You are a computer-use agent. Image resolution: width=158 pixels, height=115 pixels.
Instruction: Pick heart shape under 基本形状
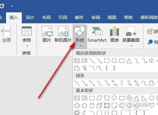[x=152, y=106]
